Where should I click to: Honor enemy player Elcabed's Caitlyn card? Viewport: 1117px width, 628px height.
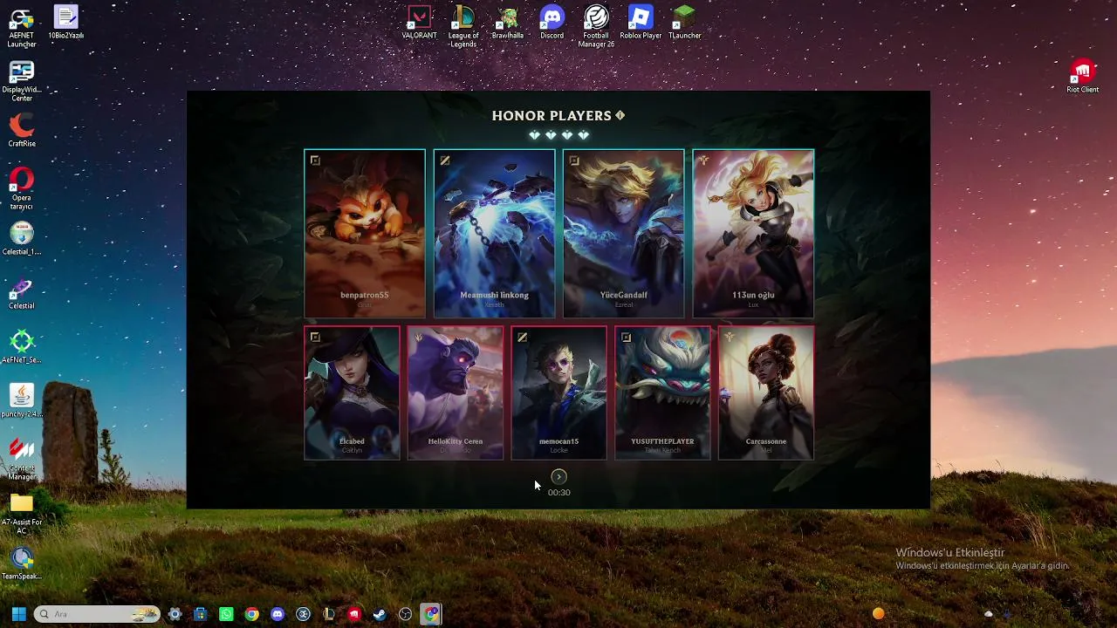pyautogui.click(x=352, y=392)
